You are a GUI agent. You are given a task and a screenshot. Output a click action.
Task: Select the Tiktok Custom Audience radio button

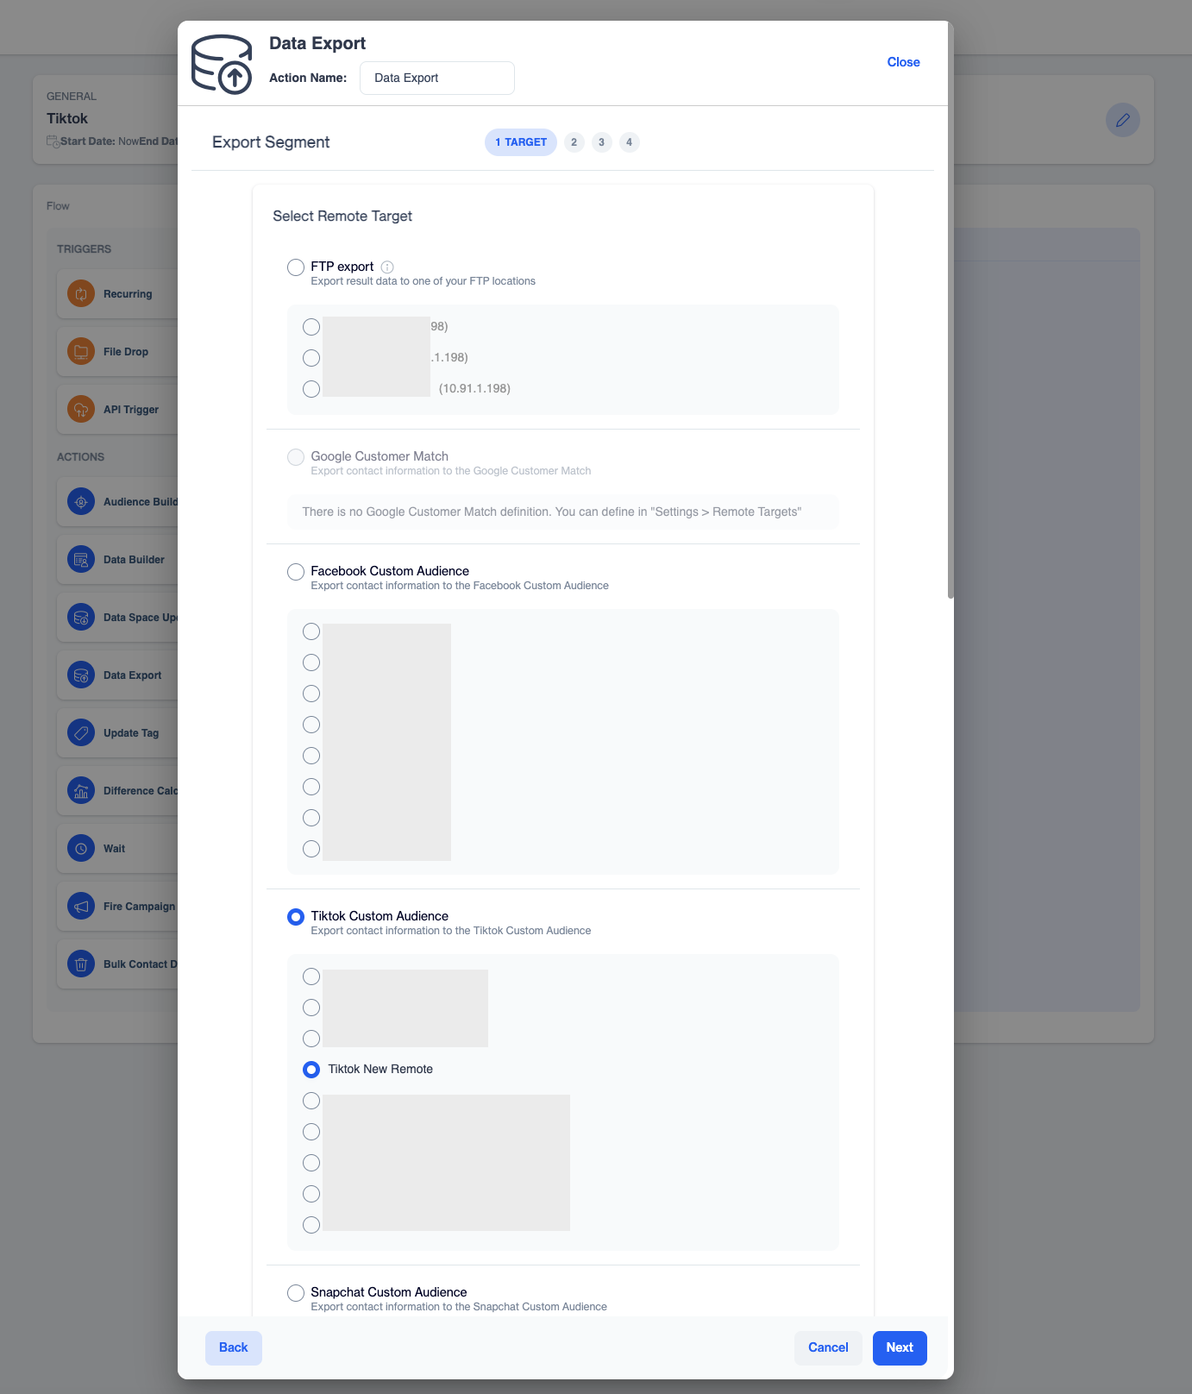[x=296, y=917]
